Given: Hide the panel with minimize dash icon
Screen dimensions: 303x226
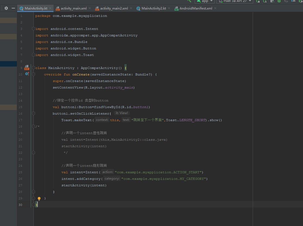Looking at the screenshot, I should 13,8.
